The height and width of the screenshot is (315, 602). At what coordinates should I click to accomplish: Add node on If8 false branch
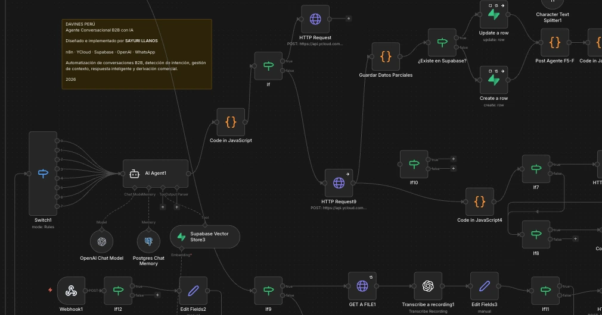(576, 239)
